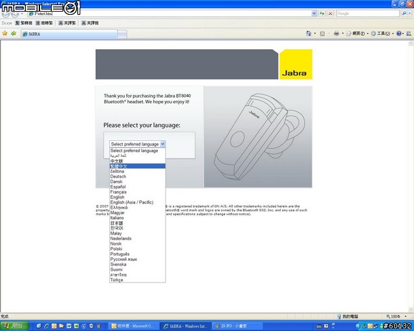Select 繁體中文 in the language list

click(138, 166)
